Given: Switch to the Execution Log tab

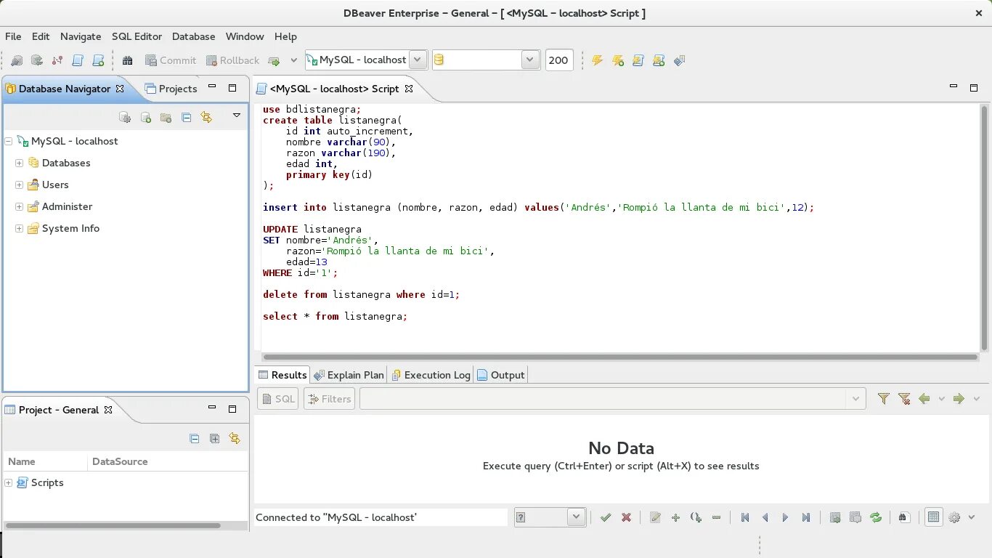Looking at the screenshot, I should [x=431, y=375].
